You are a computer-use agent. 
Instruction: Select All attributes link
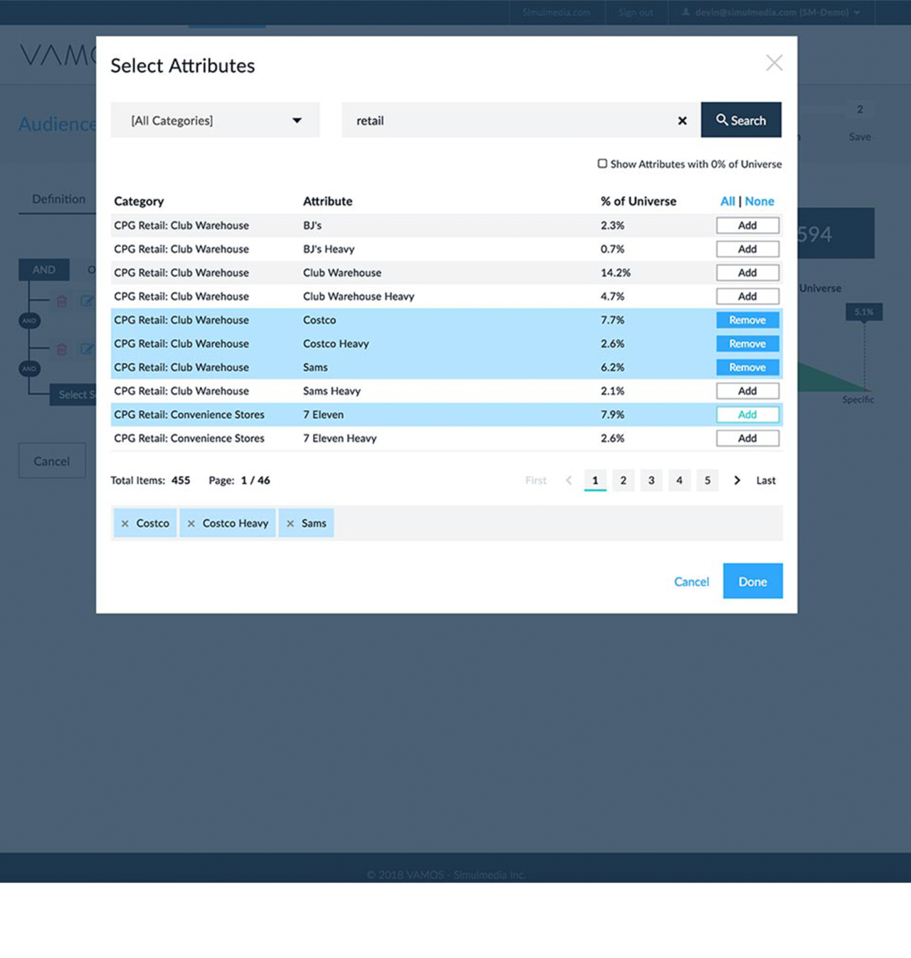(x=727, y=201)
